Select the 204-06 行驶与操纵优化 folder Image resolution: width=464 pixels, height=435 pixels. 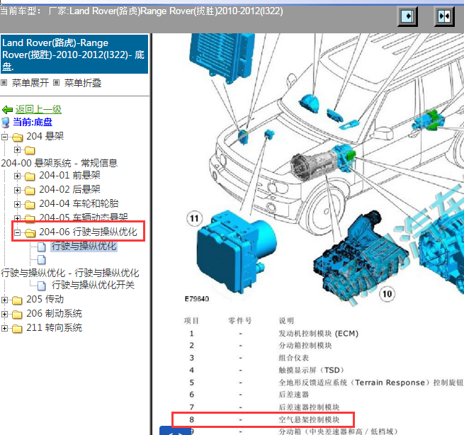tap(88, 232)
